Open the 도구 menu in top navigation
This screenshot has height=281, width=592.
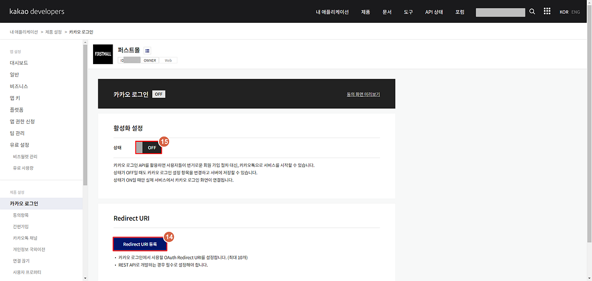click(x=408, y=12)
